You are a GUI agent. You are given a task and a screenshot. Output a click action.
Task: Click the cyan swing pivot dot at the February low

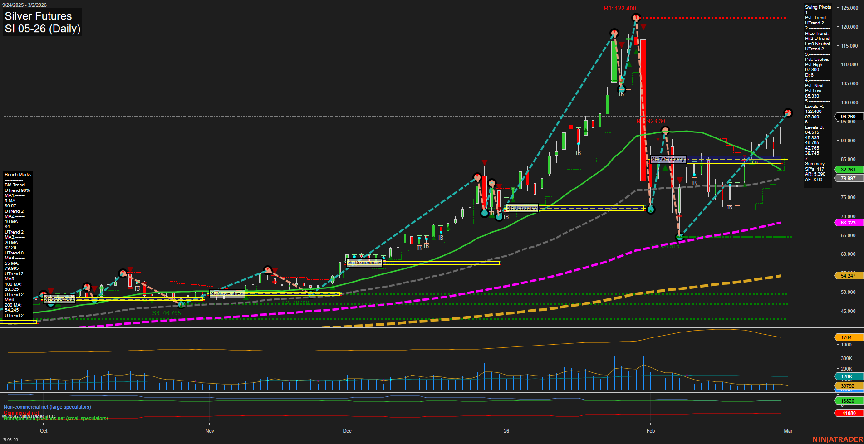[x=679, y=237]
